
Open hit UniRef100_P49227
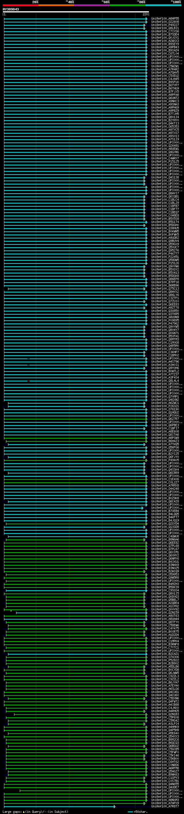(x=165, y=25)
